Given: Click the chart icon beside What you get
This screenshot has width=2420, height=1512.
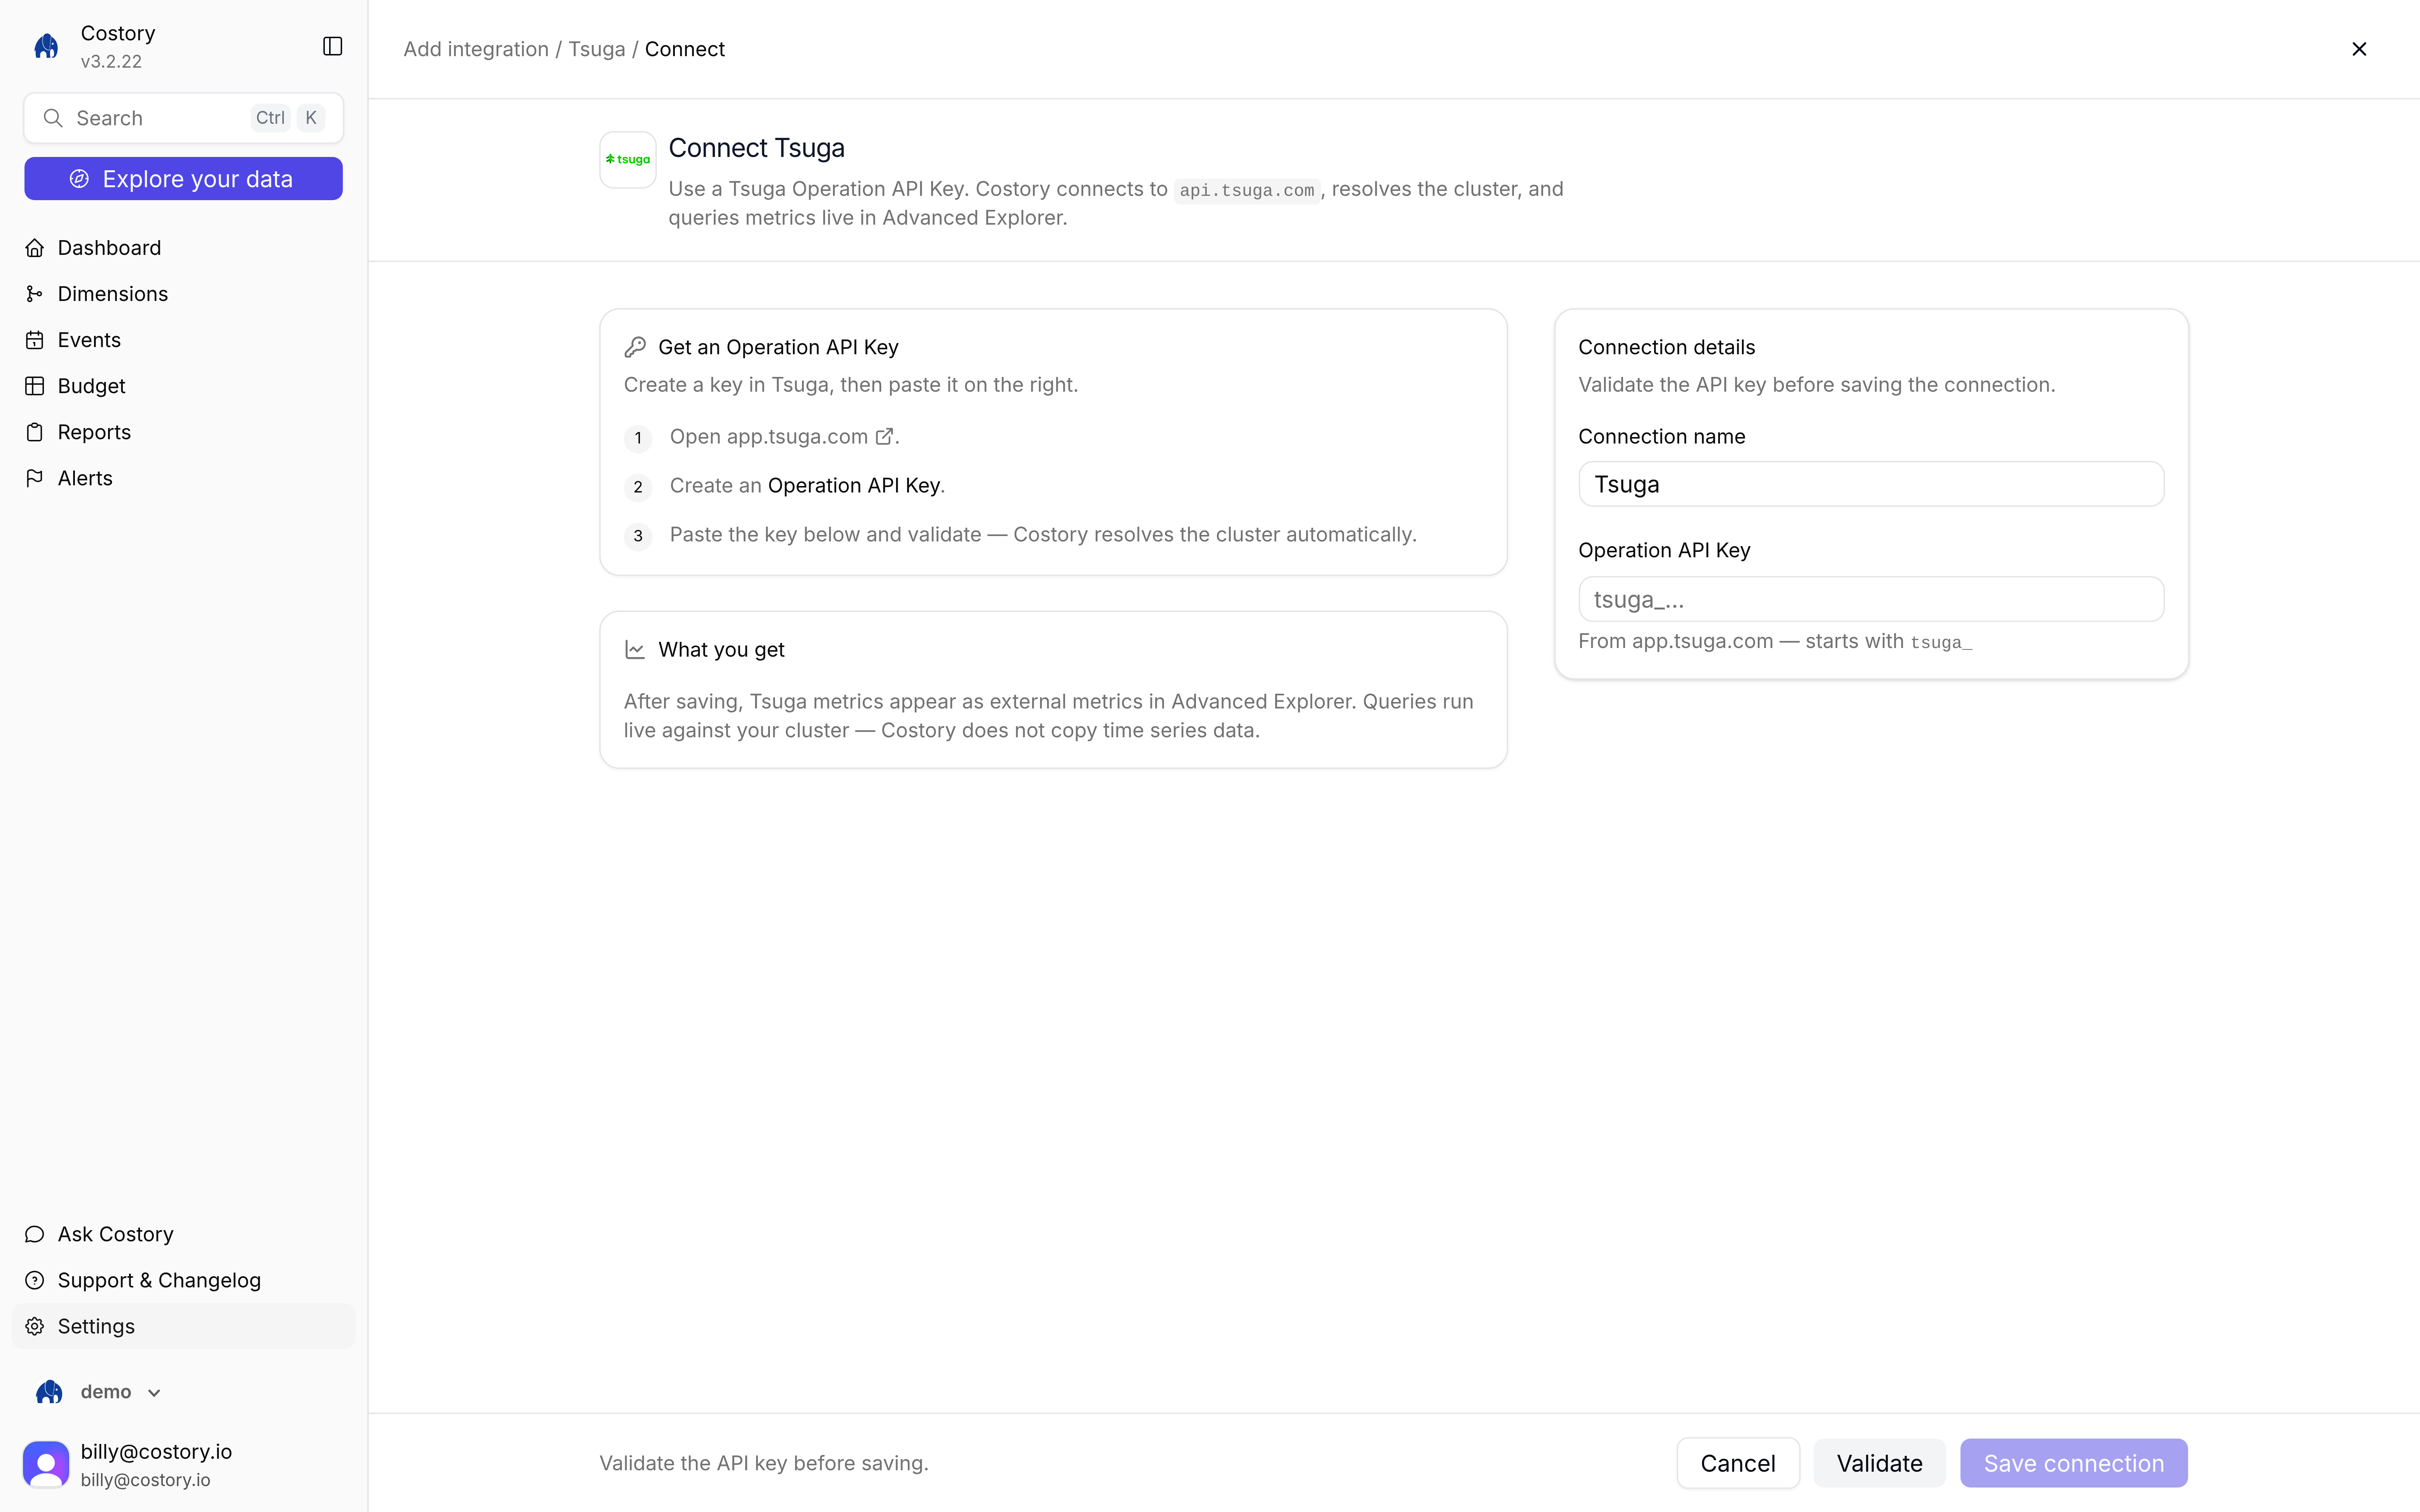Looking at the screenshot, I should (635, 650).
